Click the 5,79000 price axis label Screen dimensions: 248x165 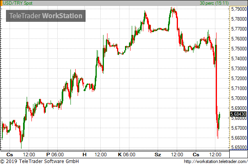(x=239, y=9)
